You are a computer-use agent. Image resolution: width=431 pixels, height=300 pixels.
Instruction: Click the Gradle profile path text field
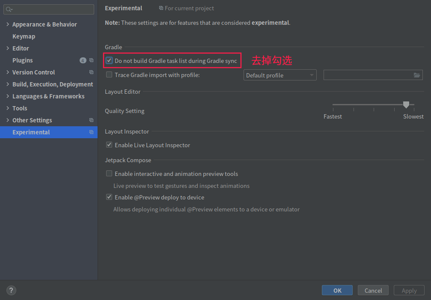click(373, 75)
